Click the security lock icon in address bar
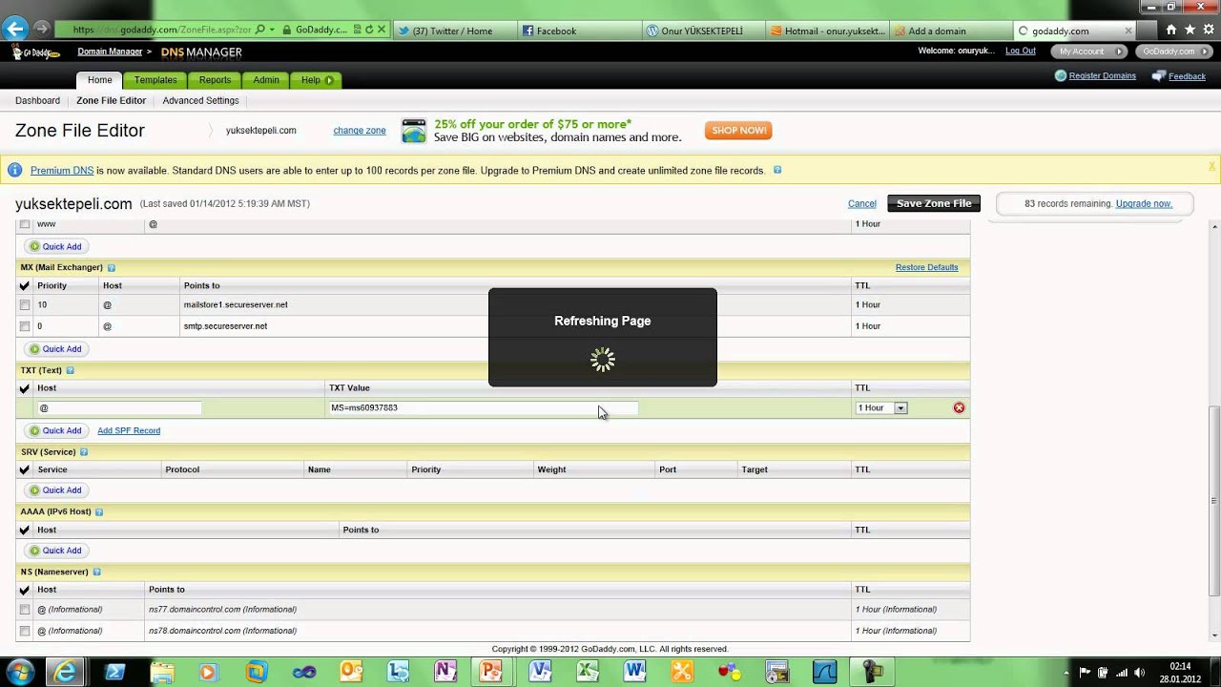This screenshot has width=1221, height=687. click(x=286, y=31)
